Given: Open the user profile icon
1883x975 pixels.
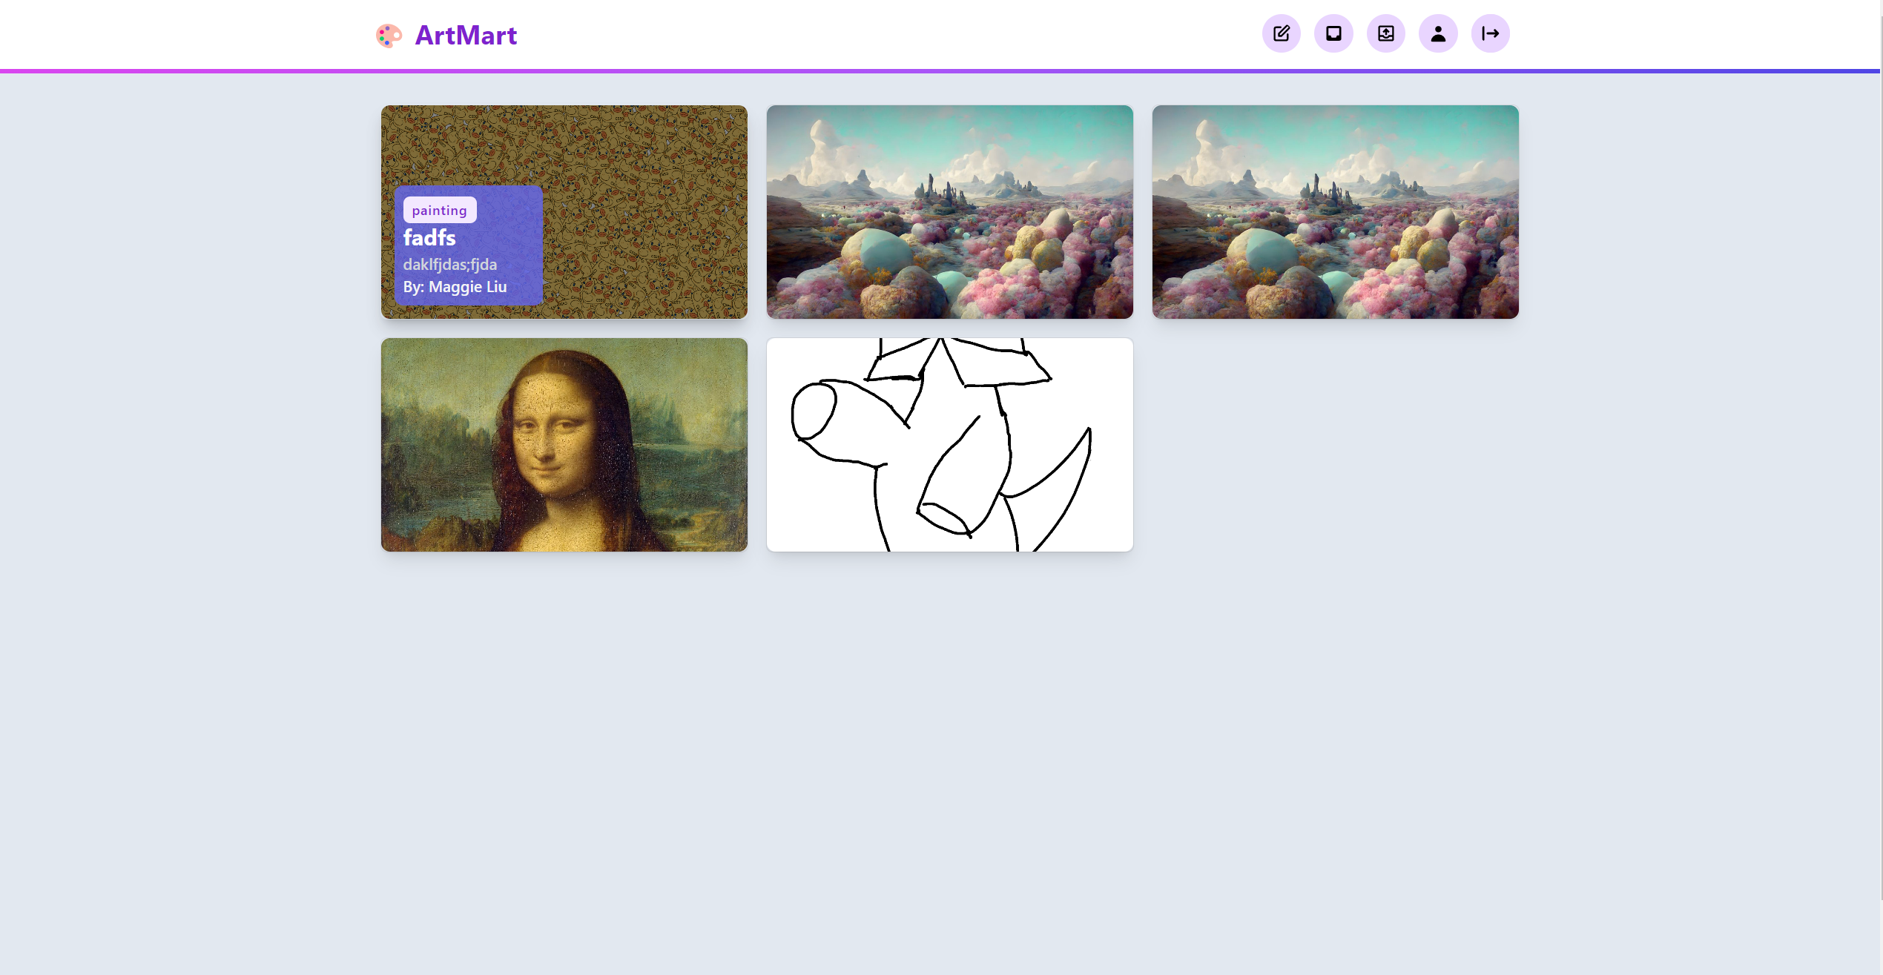Looking at the screenshot, I should click(x=1438, y=33).
